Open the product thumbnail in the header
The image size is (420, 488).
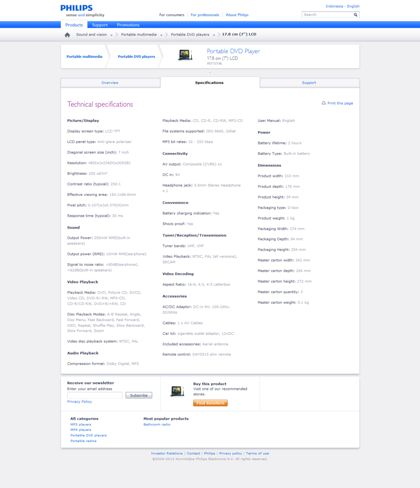coord(185,55)
